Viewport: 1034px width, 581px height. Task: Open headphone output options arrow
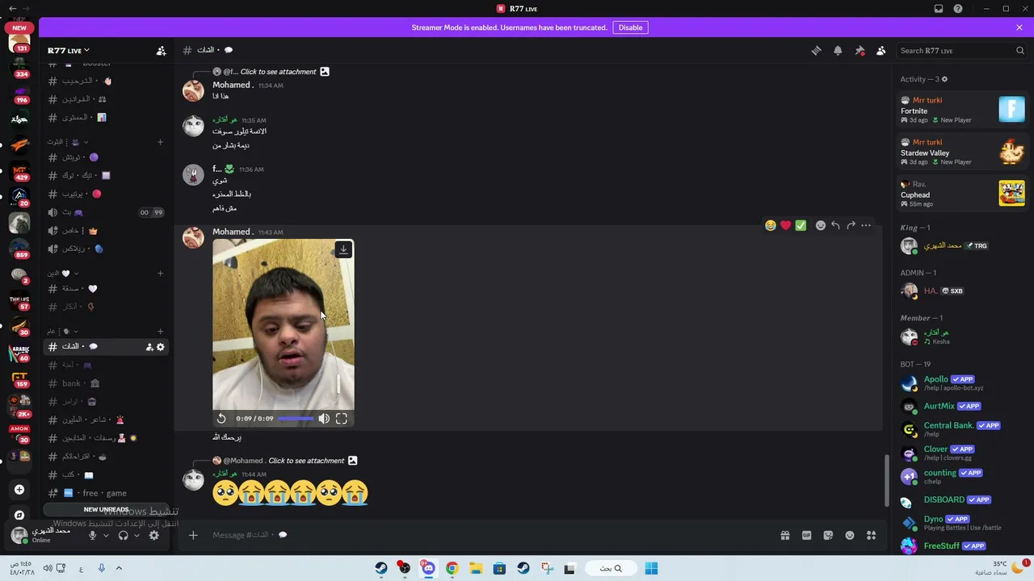click(137, 536)
